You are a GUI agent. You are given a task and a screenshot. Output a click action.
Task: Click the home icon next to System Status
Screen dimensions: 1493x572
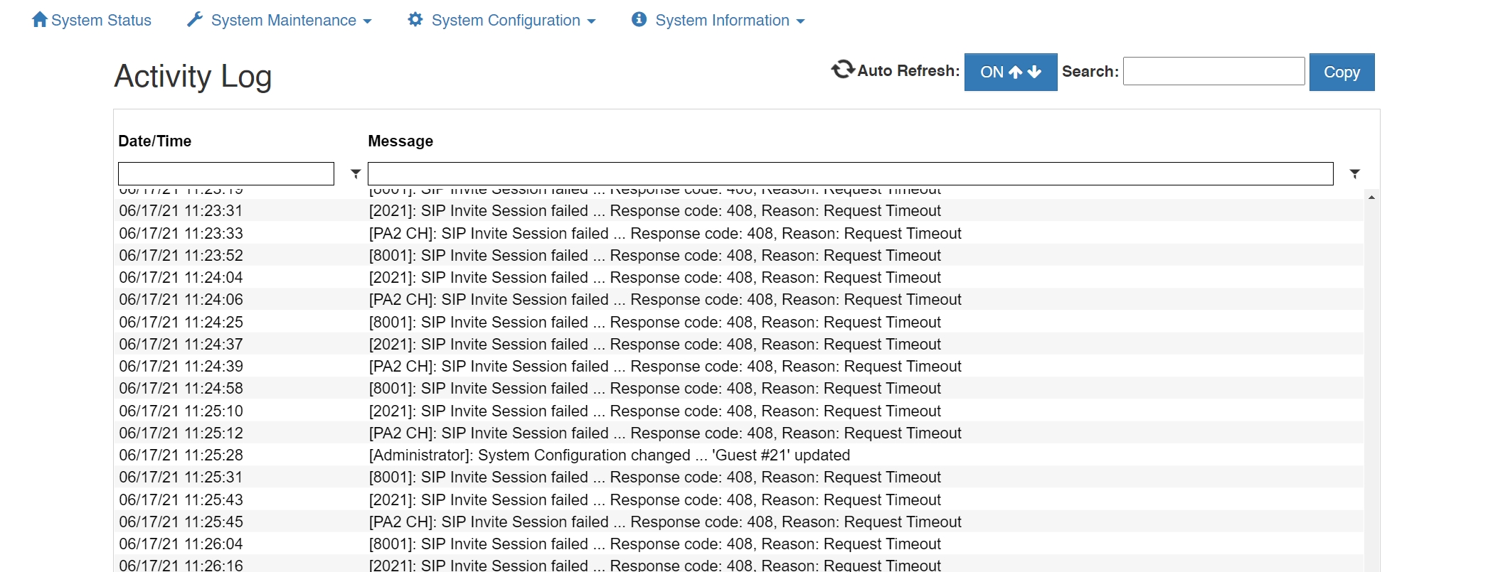tap(39, 19)
